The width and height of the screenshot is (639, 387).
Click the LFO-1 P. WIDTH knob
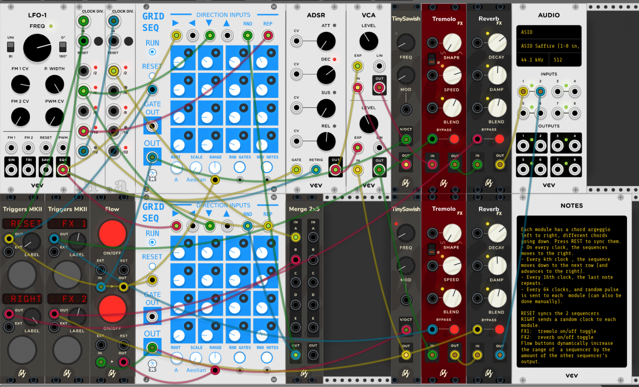55,84
